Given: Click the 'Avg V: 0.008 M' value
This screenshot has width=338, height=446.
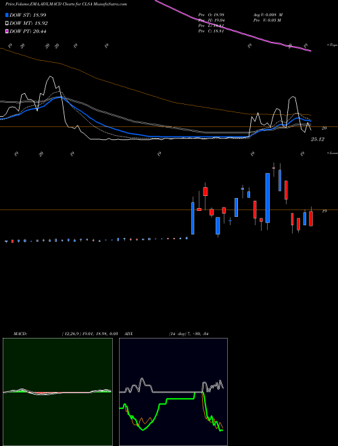Looking at the screenshot, I should point(268,15).
